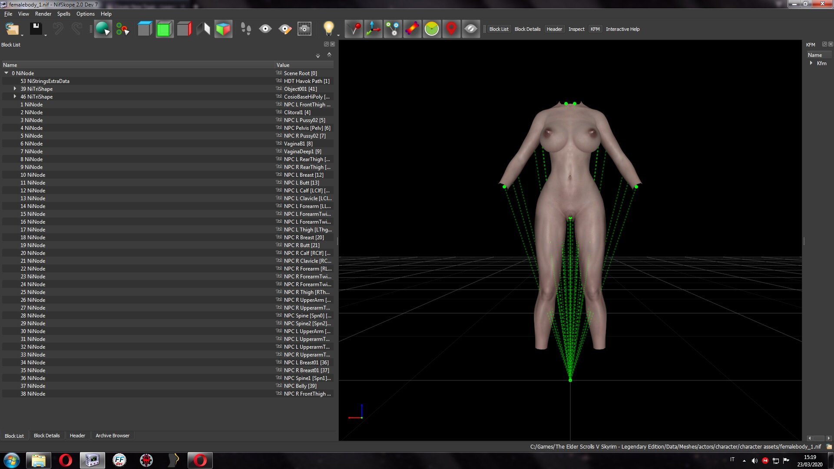Switch to Top view cube

(145, 29)
